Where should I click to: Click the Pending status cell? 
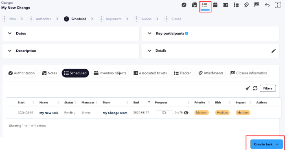[70, 113]
